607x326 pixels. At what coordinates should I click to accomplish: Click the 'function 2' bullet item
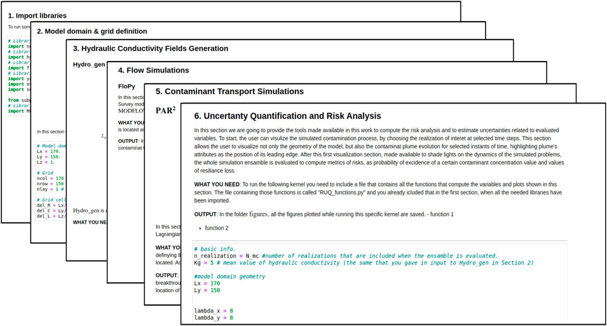tap(216, 228)
